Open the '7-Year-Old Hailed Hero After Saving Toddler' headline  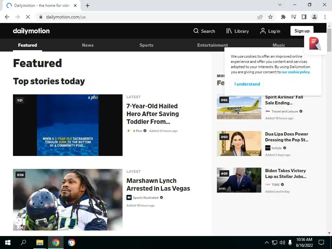(153, 114)
